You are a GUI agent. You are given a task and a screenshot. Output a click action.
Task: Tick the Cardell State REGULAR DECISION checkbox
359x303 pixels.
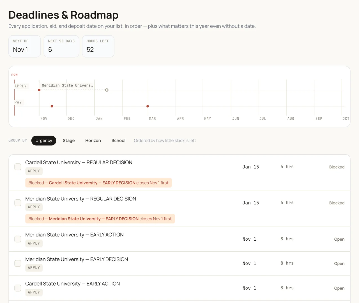click(18, 167)
